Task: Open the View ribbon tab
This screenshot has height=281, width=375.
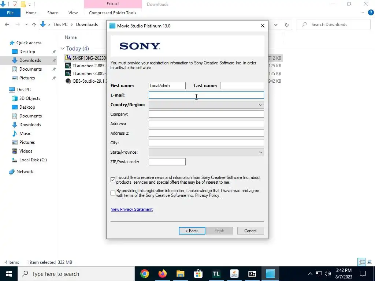Action: point(73,13)
